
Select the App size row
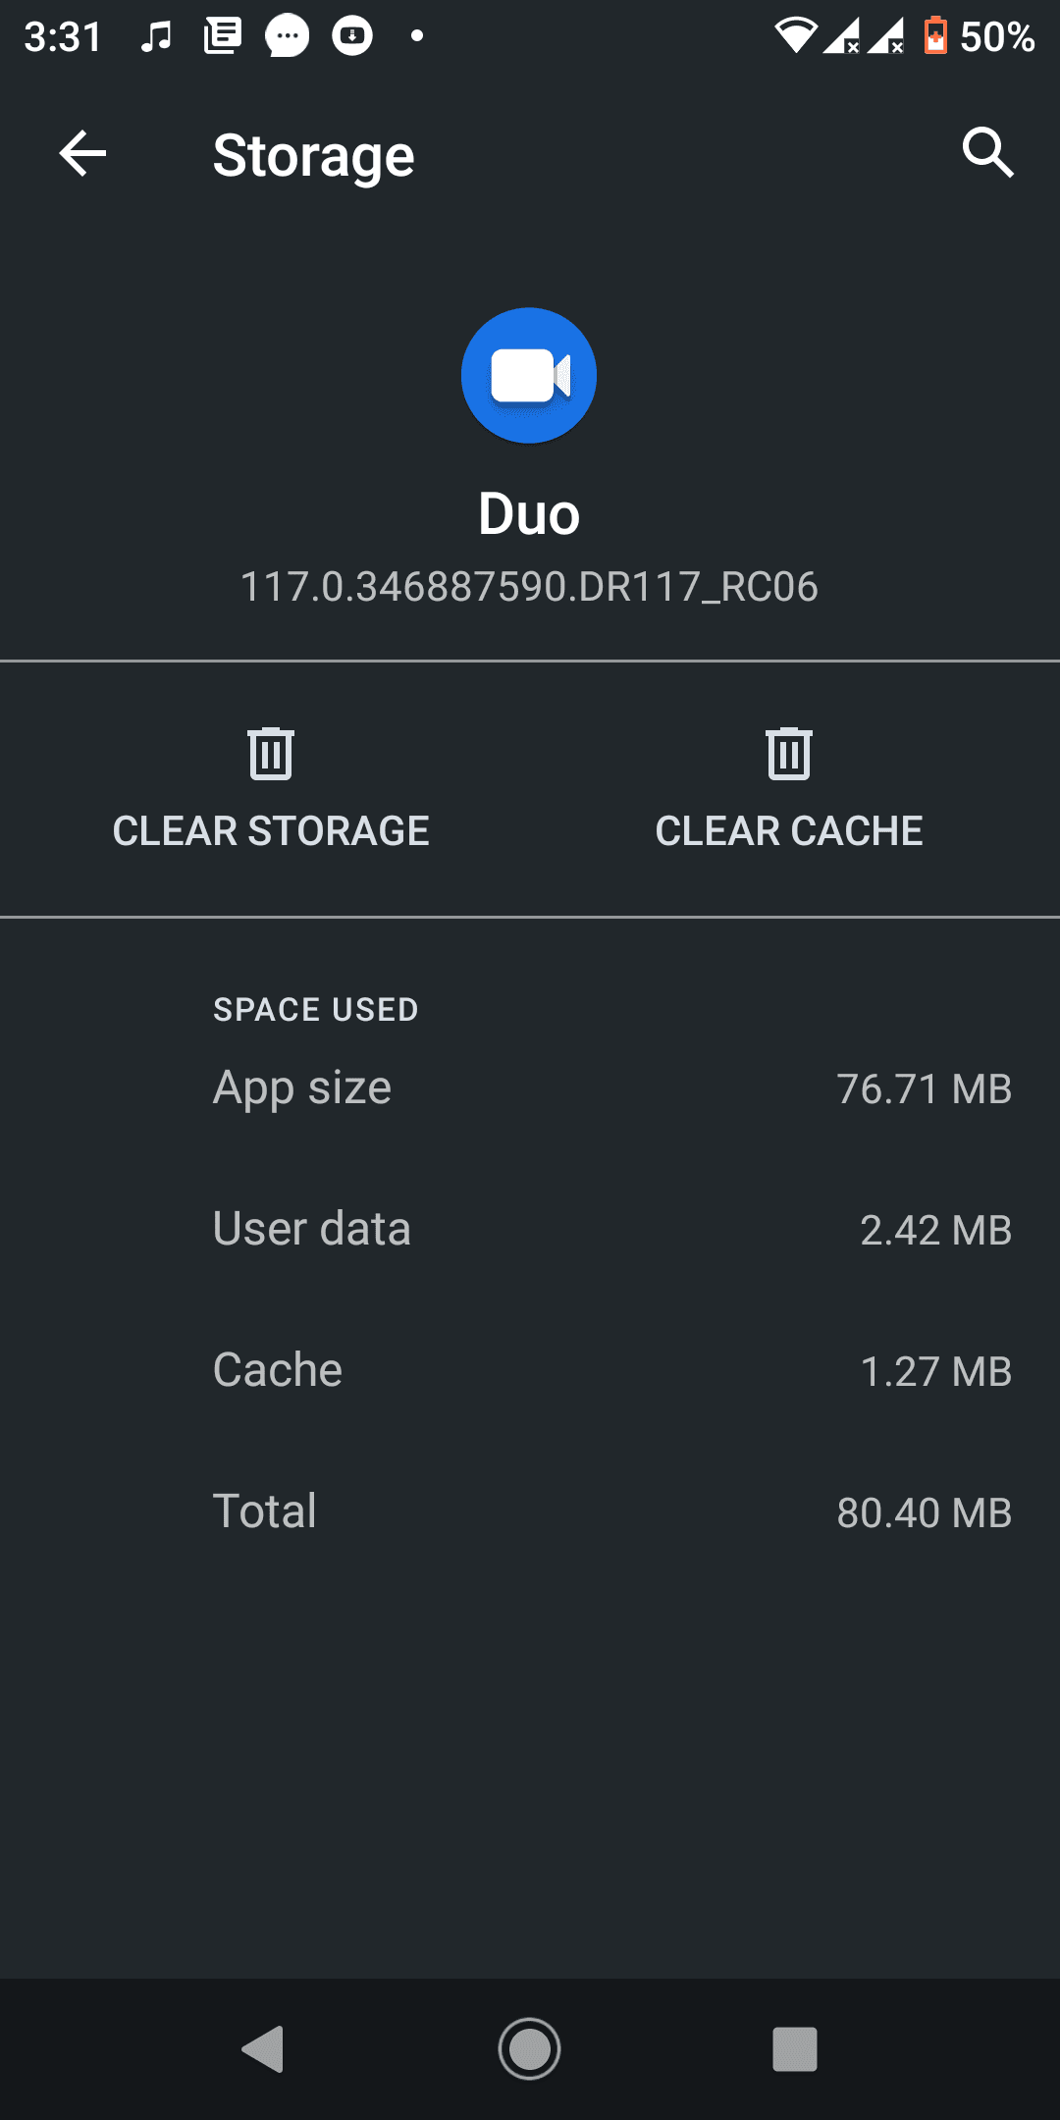(611, 1088)
